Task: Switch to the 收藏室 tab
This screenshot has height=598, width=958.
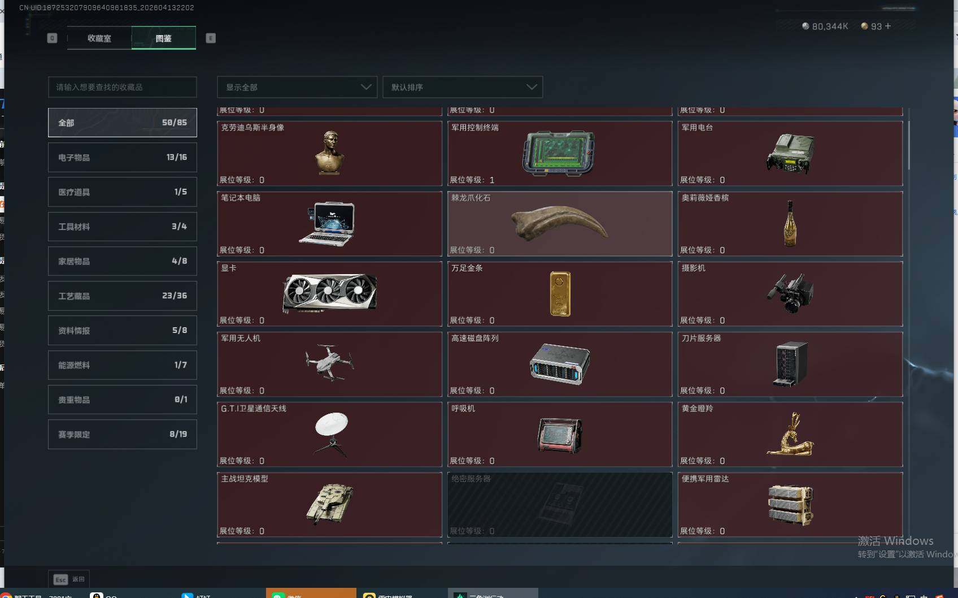Action: pyautogui.click(x=98, y=38)
